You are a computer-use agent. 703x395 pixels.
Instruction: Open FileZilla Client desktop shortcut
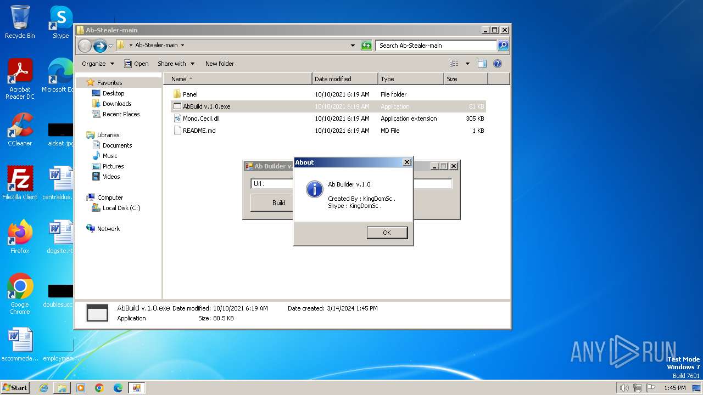20,183
